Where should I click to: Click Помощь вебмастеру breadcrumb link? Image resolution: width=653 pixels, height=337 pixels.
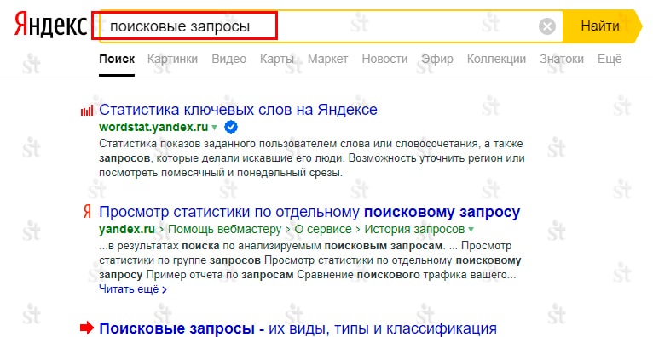tap(225, 230)
